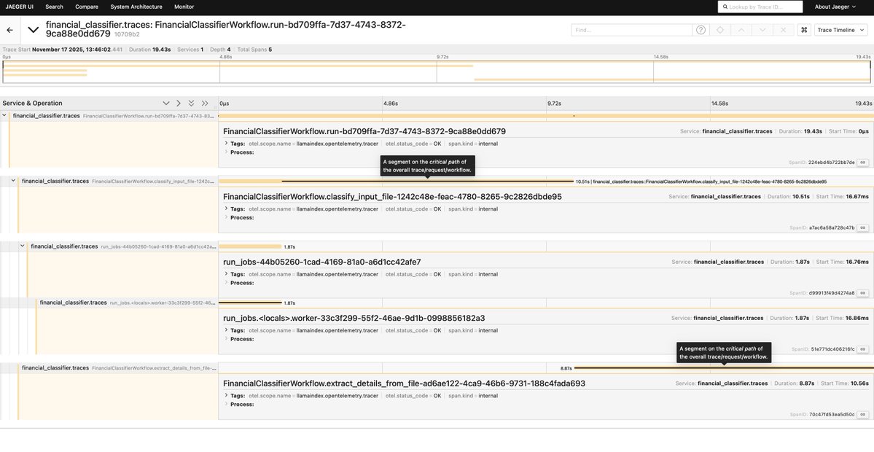Click the keyboard shortcuts icon in the find bar
The width and height of the screenshot is (874, 452).
(804, 29)
